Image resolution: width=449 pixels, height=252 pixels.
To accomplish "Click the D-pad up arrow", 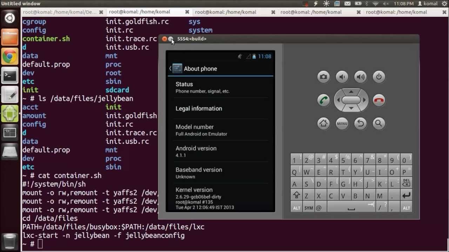I will [351, 92].
